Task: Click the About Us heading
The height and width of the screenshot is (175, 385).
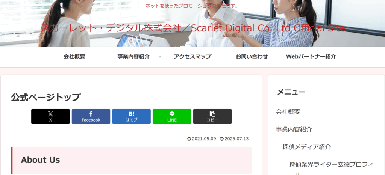Action: pyautogui.click(x=41, y=160)
